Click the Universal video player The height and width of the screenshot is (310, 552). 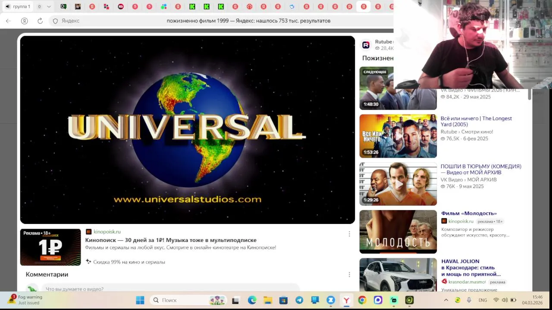188,130
